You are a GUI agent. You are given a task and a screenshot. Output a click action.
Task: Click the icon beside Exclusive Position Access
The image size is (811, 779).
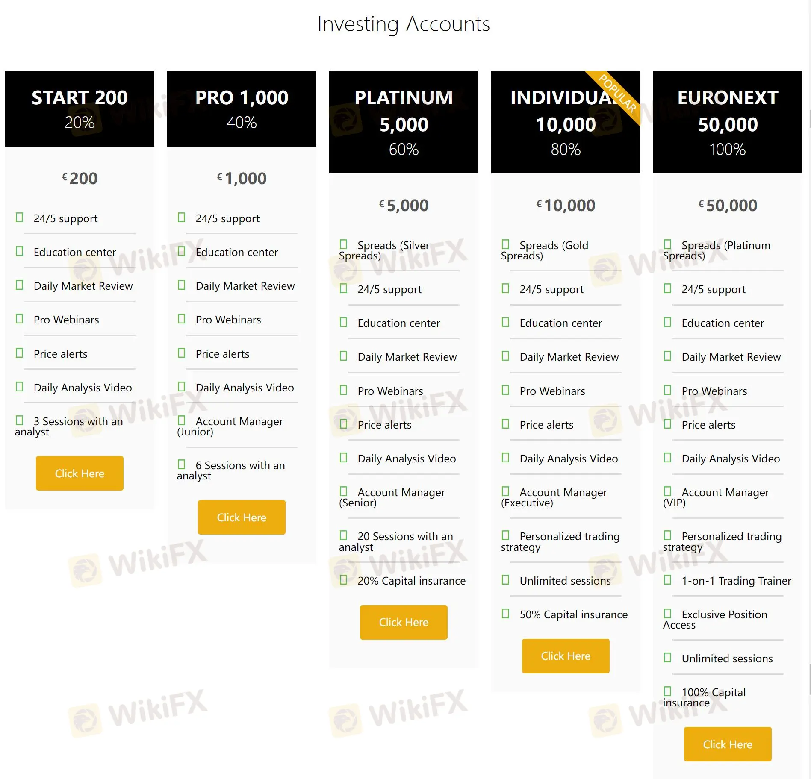(x=667, y=614)
